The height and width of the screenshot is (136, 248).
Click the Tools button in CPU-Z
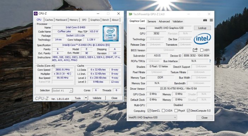click(x=77, y=98)
